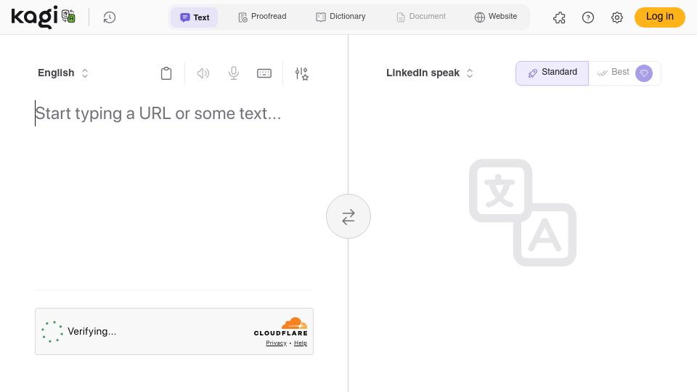Open LinkedIn speak target language dropdown
Screen dimensions: 697x392
tap(430, 73)
